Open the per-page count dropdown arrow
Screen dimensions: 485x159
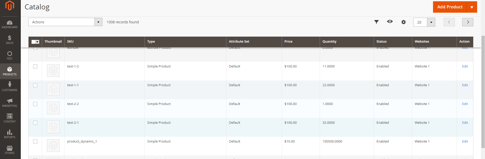click(431, 22)
